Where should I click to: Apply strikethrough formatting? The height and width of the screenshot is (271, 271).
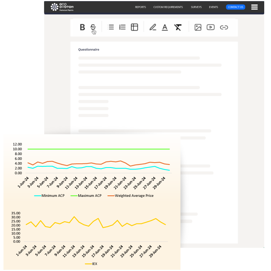coord(93,27)
